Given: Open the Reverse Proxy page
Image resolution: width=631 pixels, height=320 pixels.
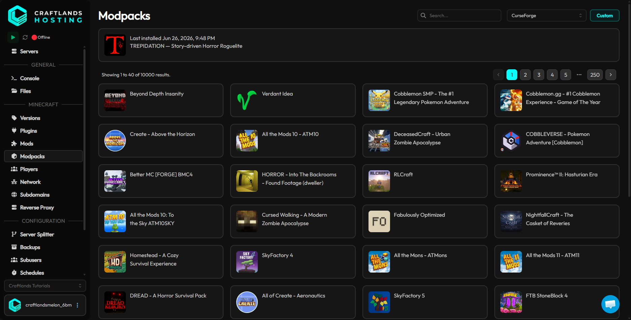Looking at the screenshot, I should pos(43,208).
